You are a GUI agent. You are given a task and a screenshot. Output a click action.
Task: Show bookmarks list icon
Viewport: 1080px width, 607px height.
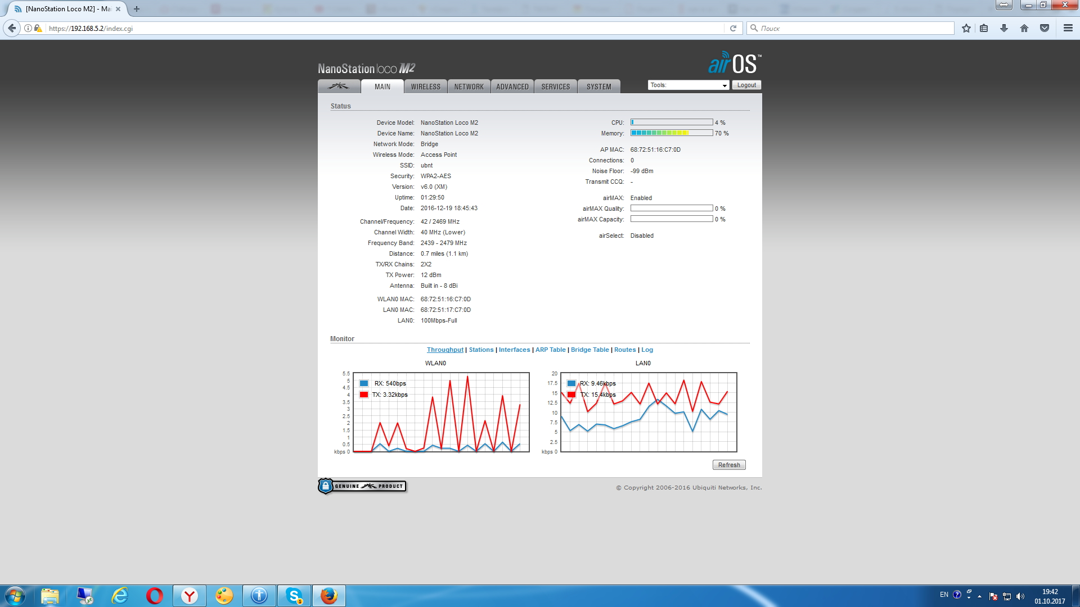984,28
